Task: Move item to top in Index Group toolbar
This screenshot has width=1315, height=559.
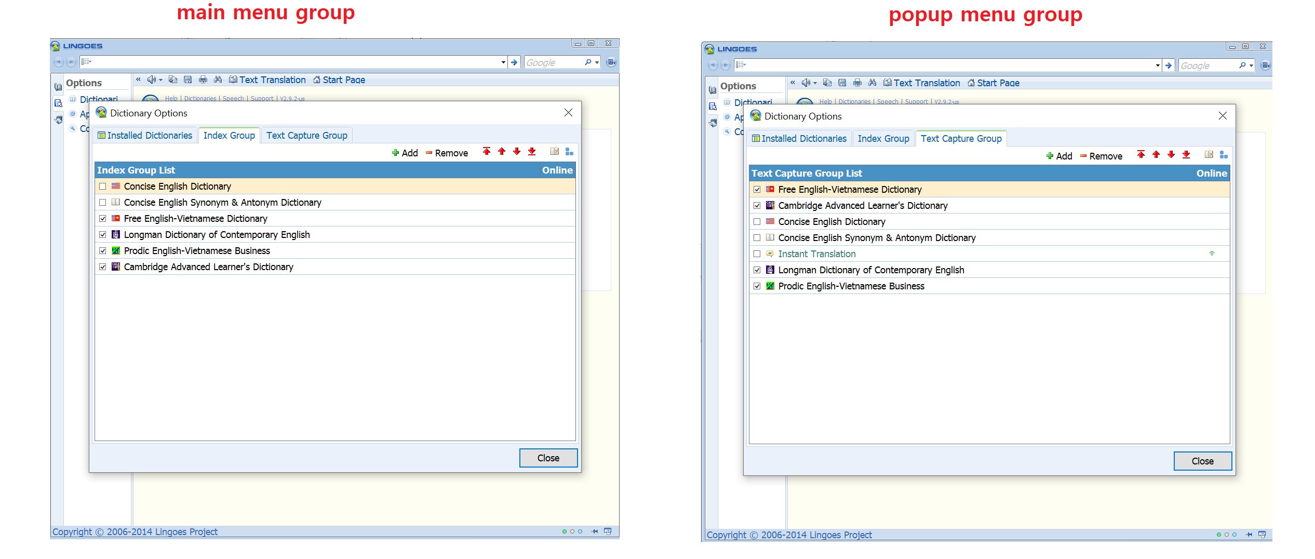Action: (487, 152)
